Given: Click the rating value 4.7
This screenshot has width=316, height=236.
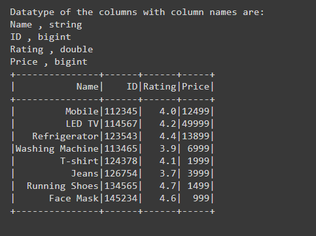Looking at the screenshot, I should (168, 186).
